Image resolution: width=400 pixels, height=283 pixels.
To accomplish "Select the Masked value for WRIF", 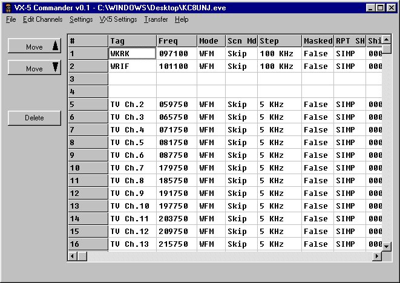I will [317, 67].
